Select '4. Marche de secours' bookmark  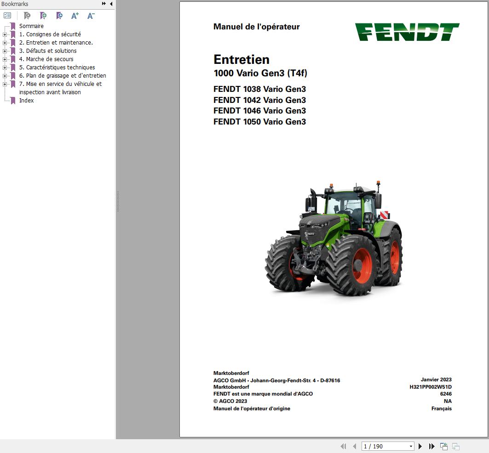point(46,59)
